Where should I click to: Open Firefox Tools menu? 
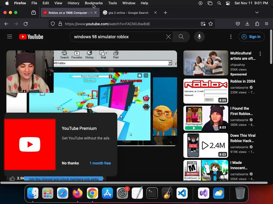tap(113, 3)
